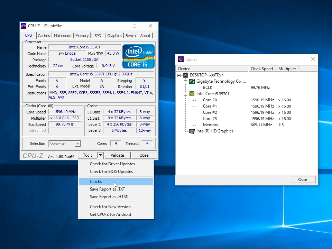
Task: Collapse the Gigabyte Technology tree node
Action: [x=186, y=81]
